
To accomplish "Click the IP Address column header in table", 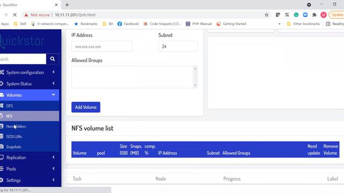I will 168,153.
